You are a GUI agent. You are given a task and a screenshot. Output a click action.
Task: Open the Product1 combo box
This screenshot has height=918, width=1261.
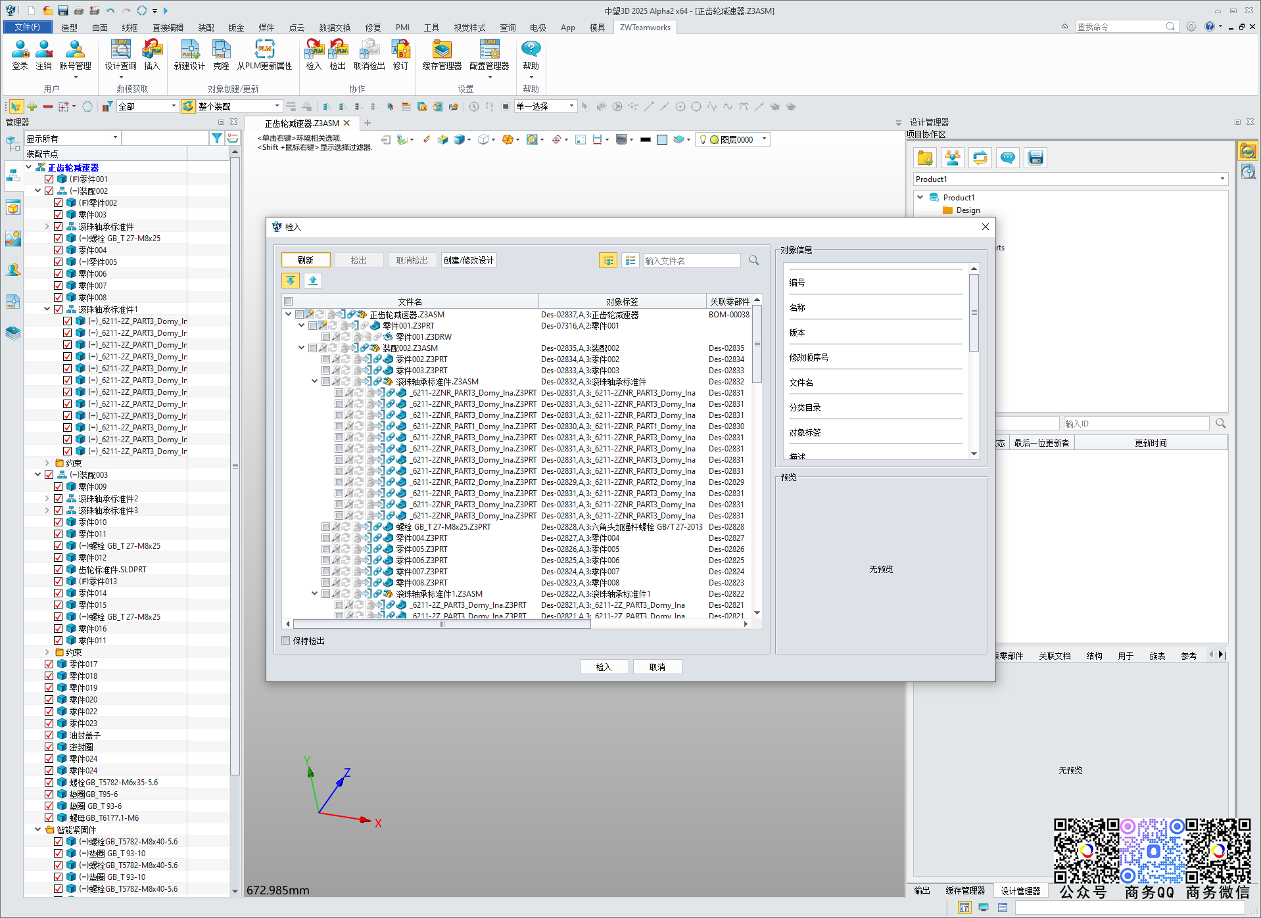click(x=1070, y=179)
